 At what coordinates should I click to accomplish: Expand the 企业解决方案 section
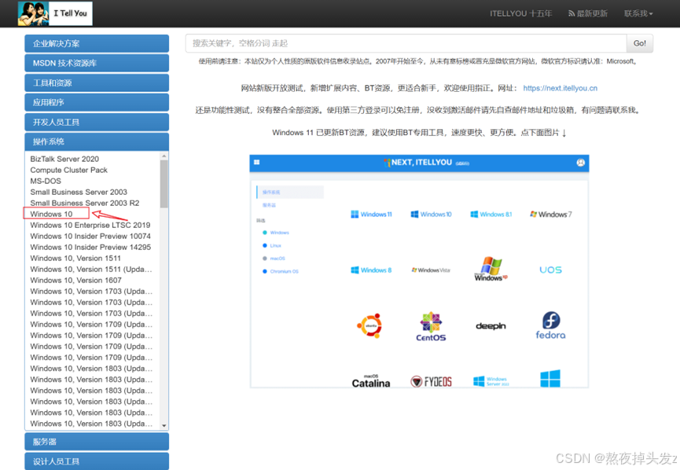tap(97, 44)
